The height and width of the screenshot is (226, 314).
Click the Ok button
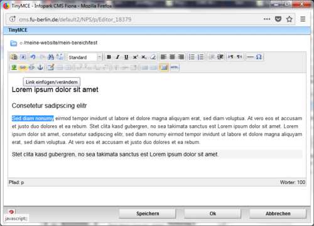(x=213, y=213)
